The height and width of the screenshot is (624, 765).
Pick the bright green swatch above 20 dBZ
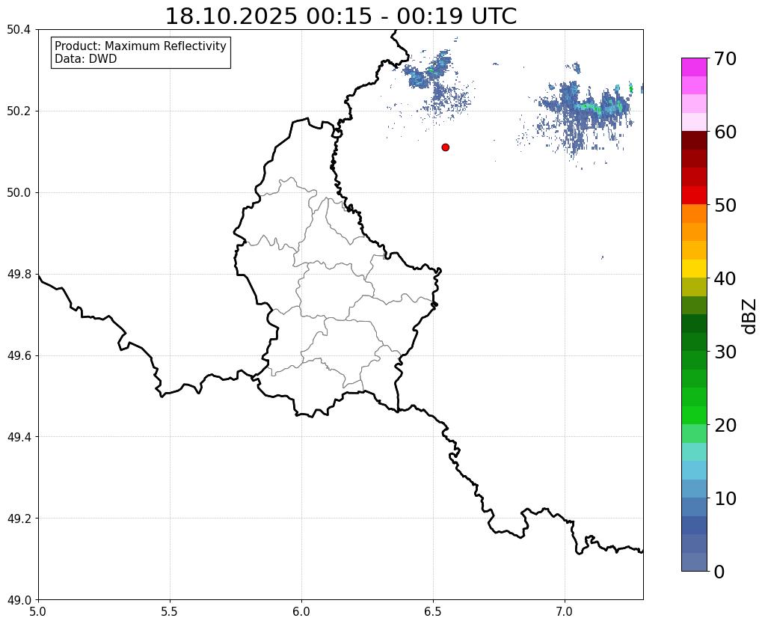[x=694, y=415]
